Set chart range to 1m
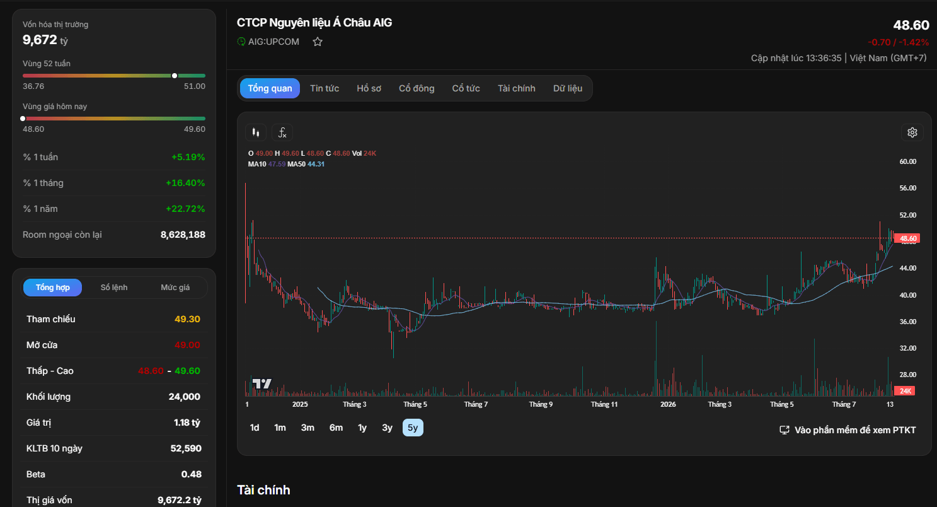Viewport: 937px width, 507px height. 280,428
